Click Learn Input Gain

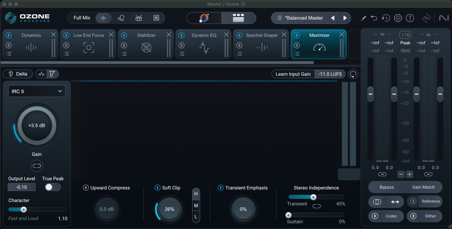293,74
